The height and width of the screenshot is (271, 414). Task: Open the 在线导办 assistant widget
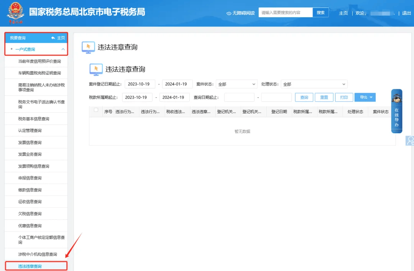pos(397,111)
